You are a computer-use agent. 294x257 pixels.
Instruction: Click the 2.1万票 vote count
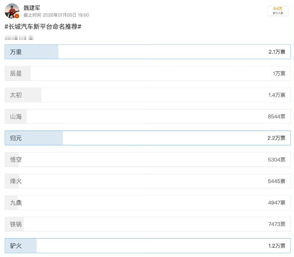pyautogui.click(x=277, y=52)
